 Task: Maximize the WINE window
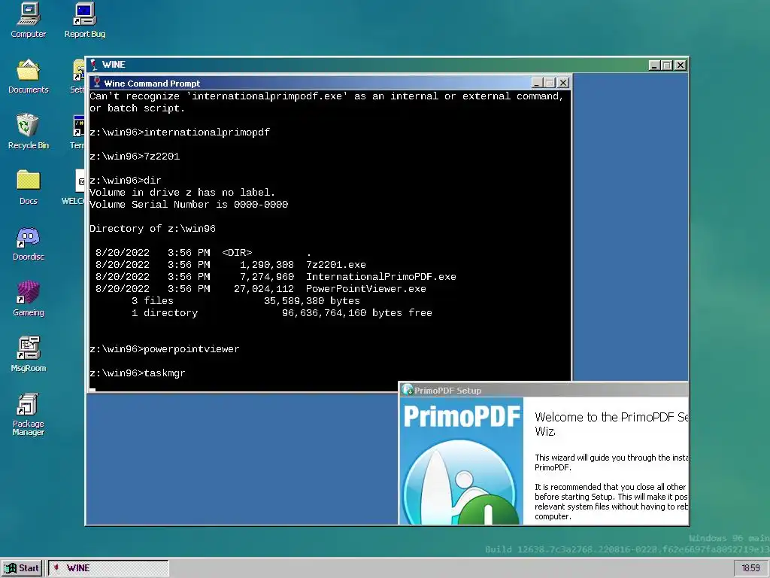(x=666, y=65)
